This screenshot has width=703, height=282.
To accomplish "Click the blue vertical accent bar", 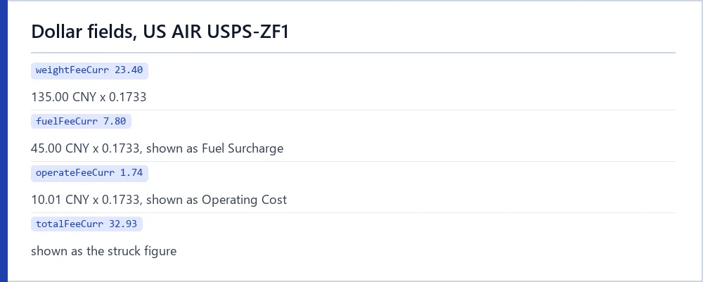I will pyautogui.click(x=4, y=141).
